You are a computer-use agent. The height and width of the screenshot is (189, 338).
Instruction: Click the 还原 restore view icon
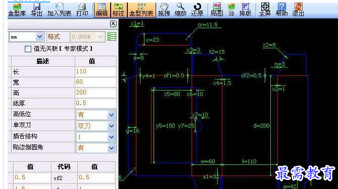coord(197,10)
